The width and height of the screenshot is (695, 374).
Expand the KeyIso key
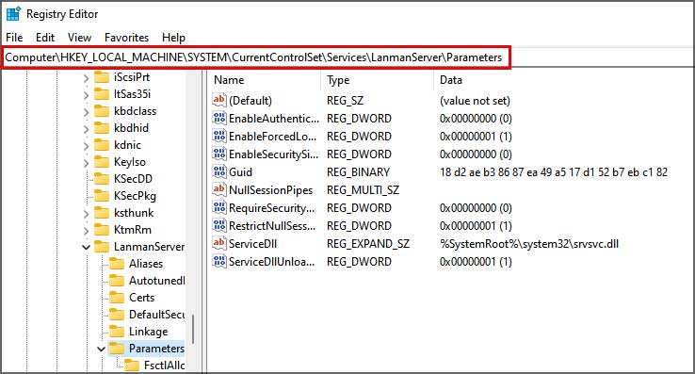(x=86, y=163)
